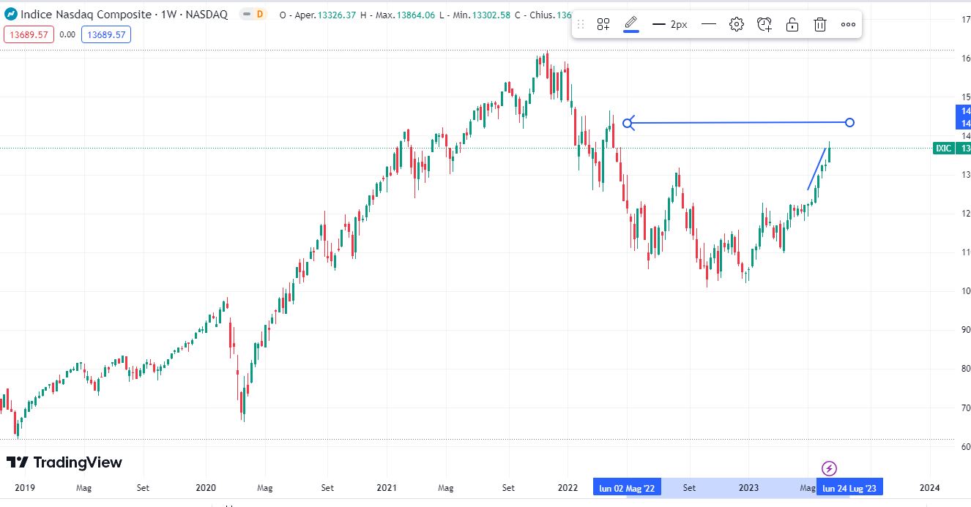
Task: Click the 2024 label on time axis
Action: (x=929, y=487)
